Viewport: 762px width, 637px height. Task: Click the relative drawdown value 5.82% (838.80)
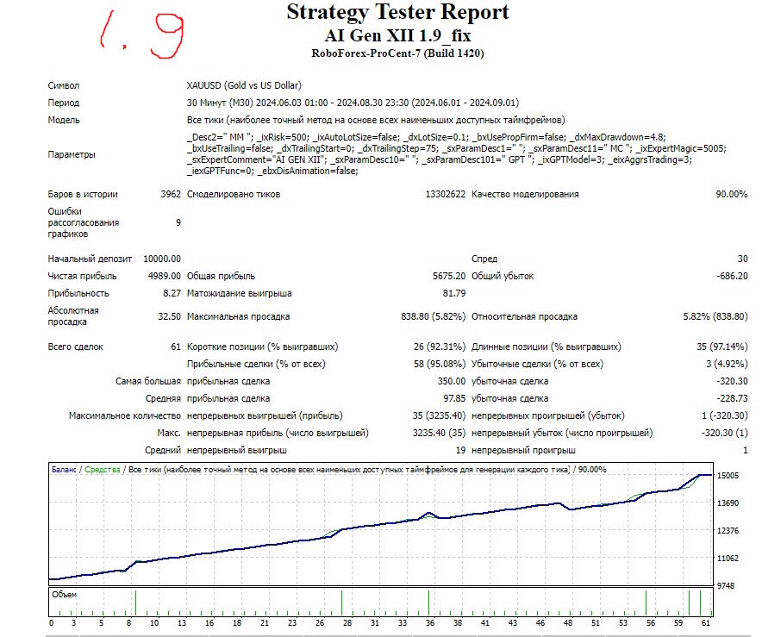(715, 317)
